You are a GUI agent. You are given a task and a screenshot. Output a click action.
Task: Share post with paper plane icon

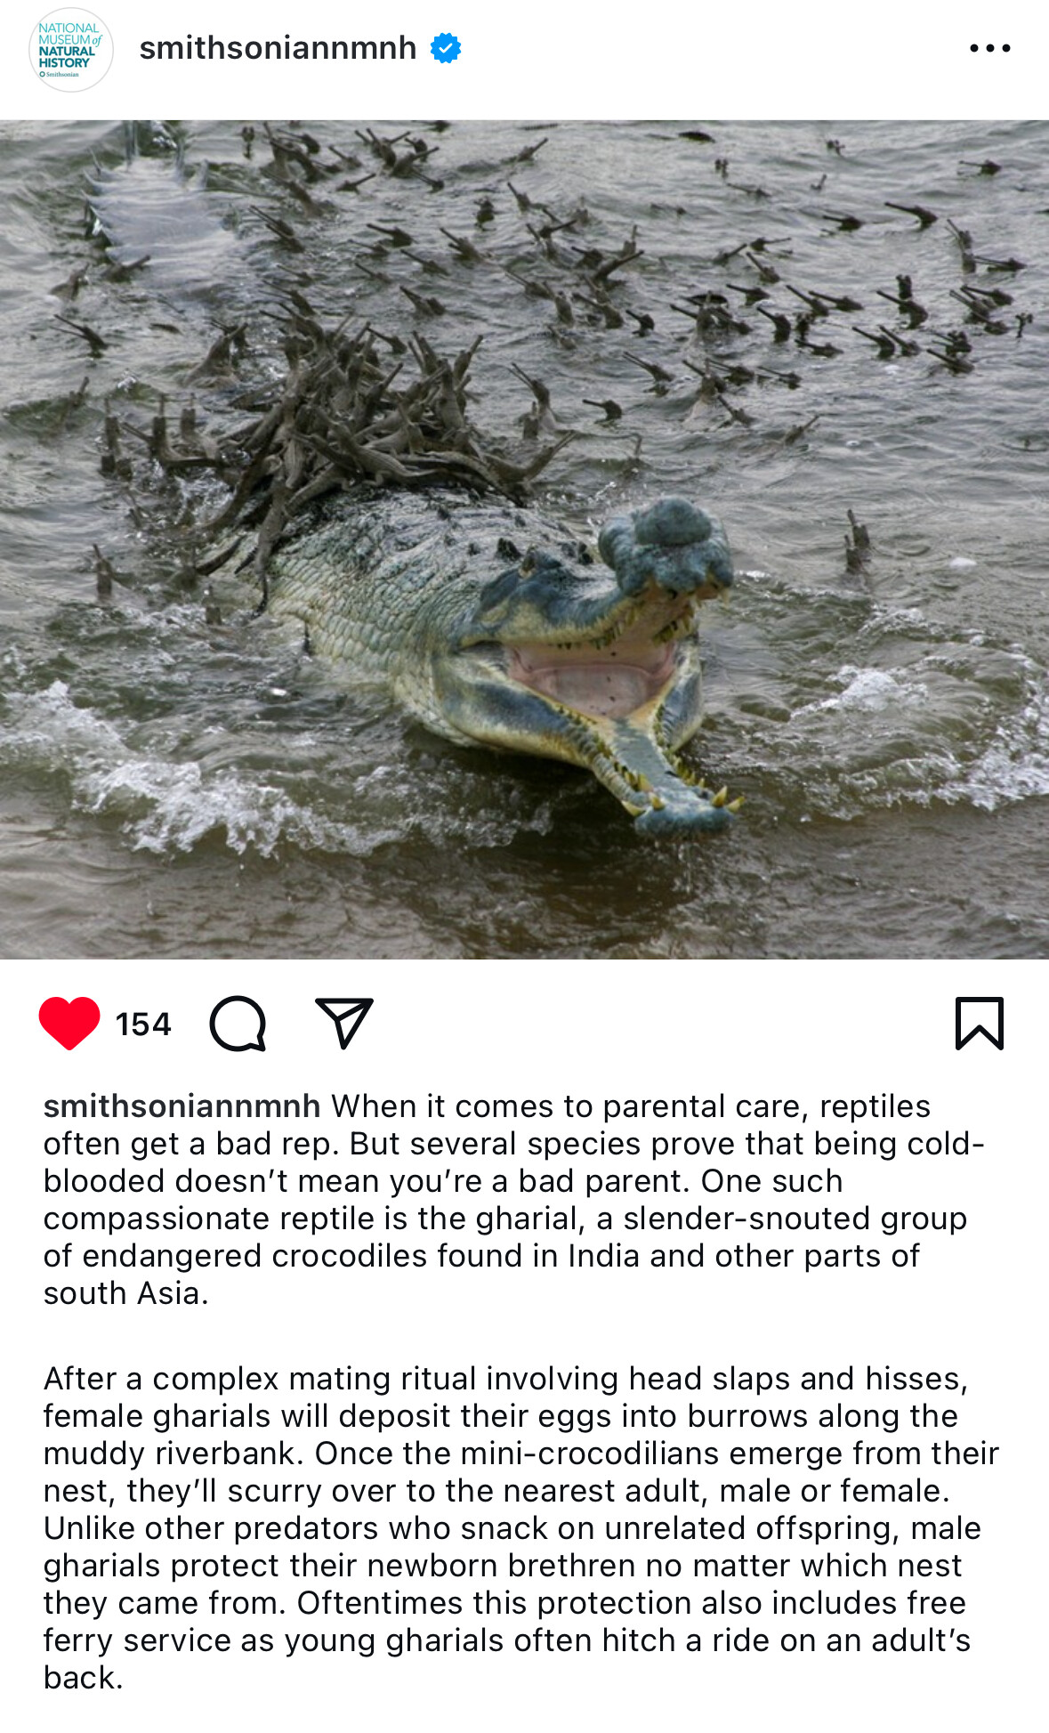pyautogui.click(x=344, y=1023)
